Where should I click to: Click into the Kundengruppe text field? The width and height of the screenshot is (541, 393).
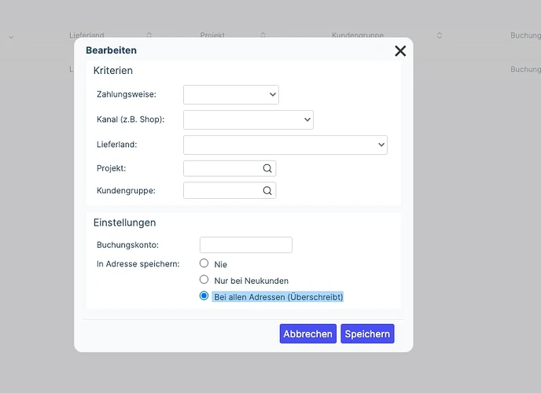[223, 191]
